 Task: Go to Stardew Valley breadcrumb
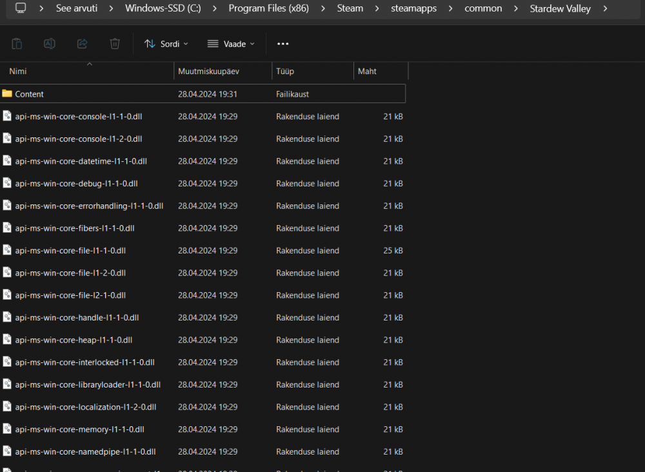561,8
